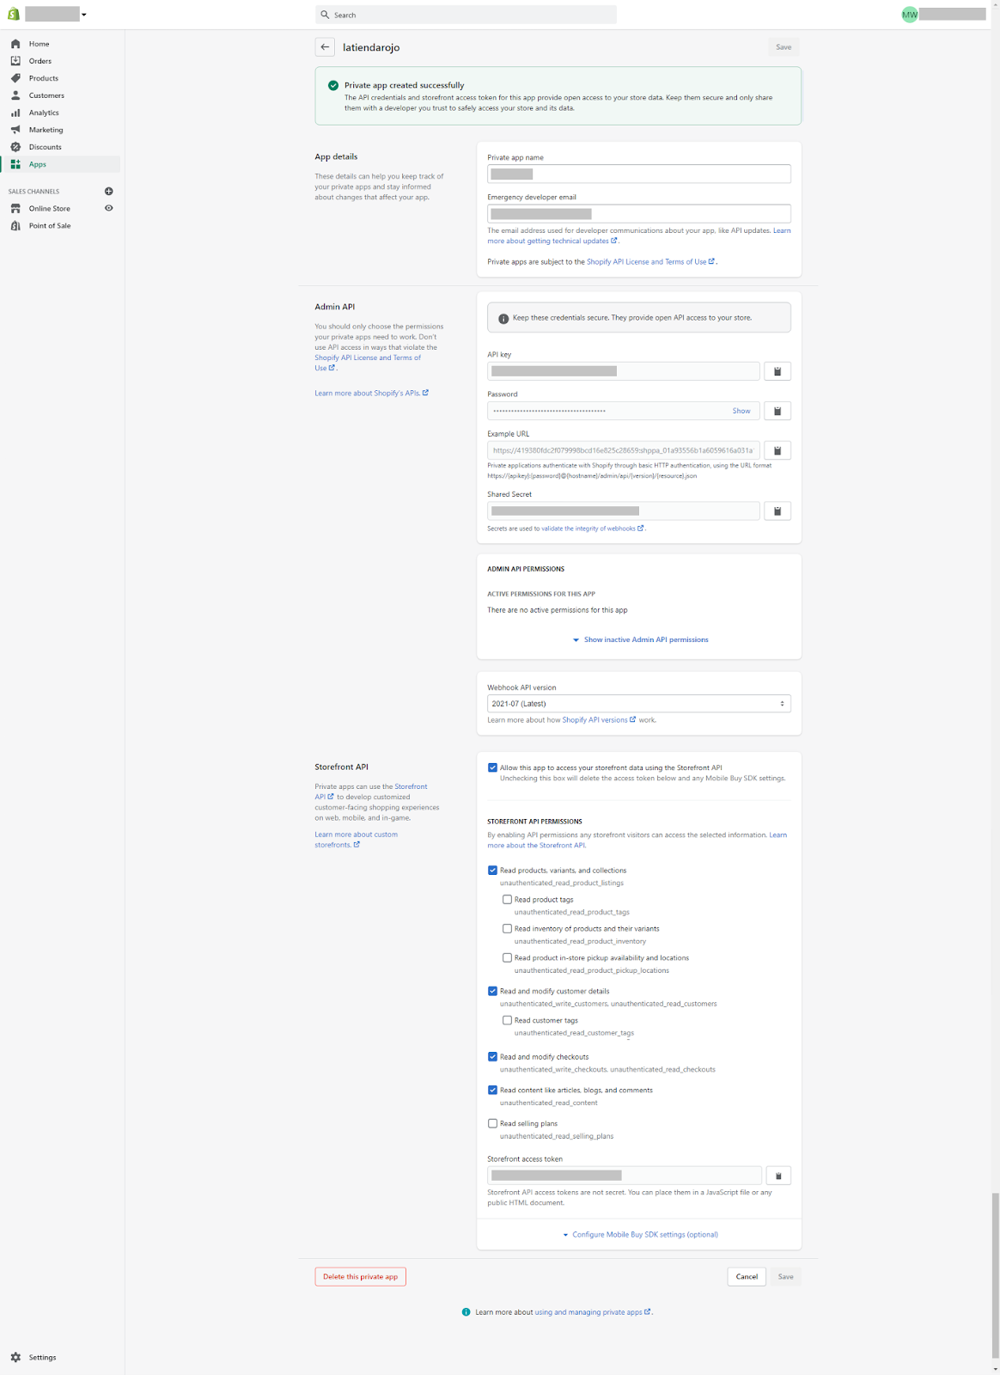Open Products in the sidebar
The height and width of the screenshot is (1375, 1000).
[x=43, y=78]
